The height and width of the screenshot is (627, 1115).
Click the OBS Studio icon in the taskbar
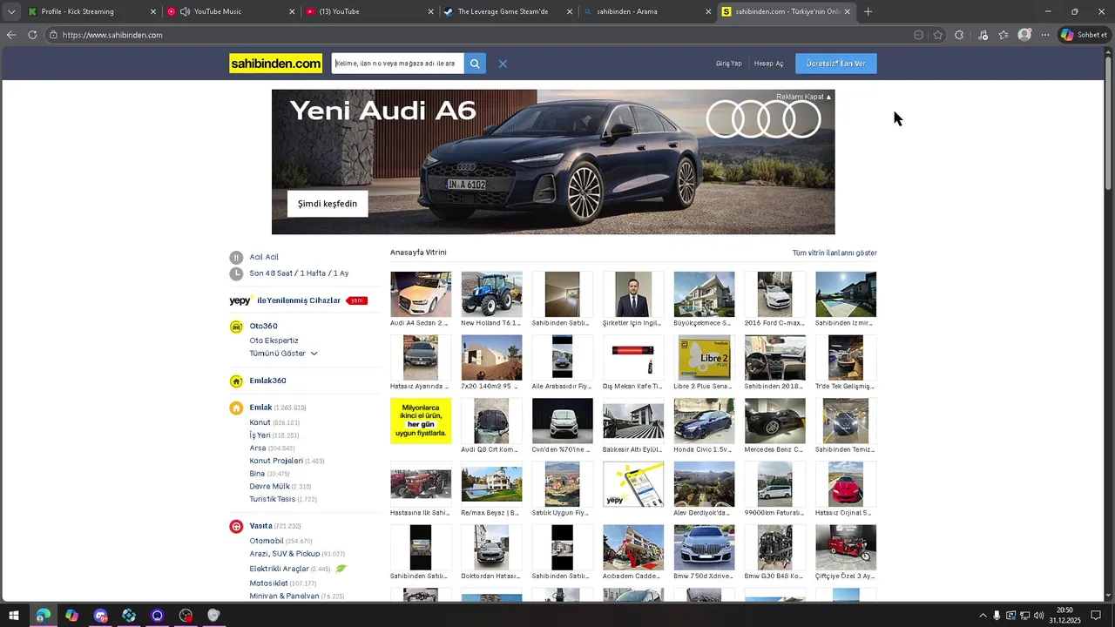click(x=186, y=616)
